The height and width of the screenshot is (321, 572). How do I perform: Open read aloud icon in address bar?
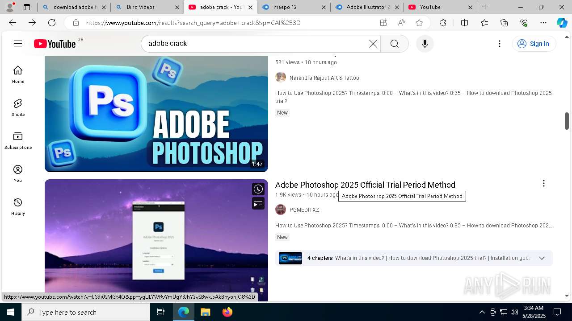coord(401,23)
